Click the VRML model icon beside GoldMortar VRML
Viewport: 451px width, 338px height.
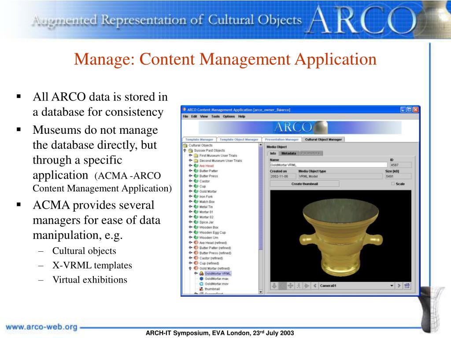pos(201,274)
